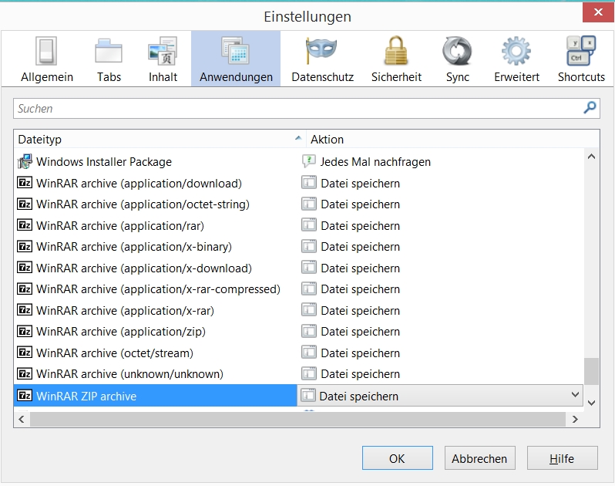Click the Windows Installer Package icon
Viewport: 615px width, 486px height.
(x=25, y=161)
